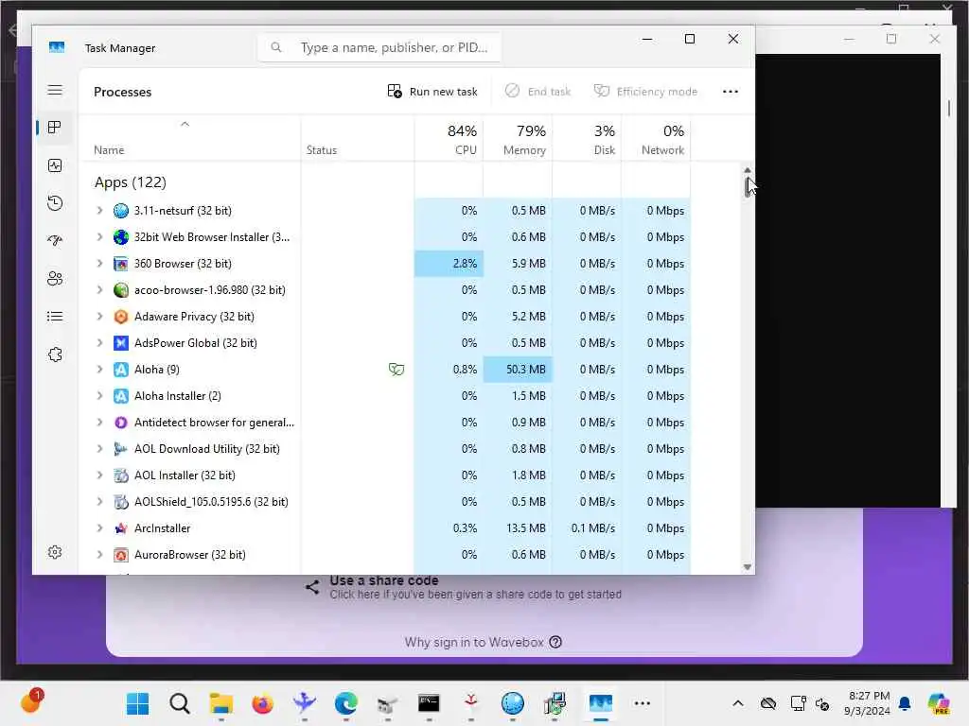Image resolution: width=969 pixels, height=726 pixels.
Task: Expand the AOLShield_105.0.5195.6 row
Action: point(99,502)
